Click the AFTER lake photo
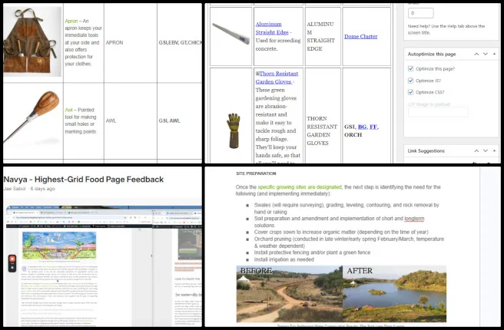504x330 pixels. pos(394,294)
